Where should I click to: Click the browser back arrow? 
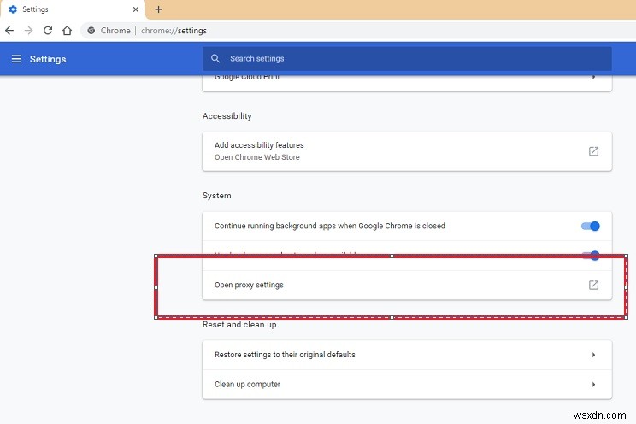(x=9, y=30)
